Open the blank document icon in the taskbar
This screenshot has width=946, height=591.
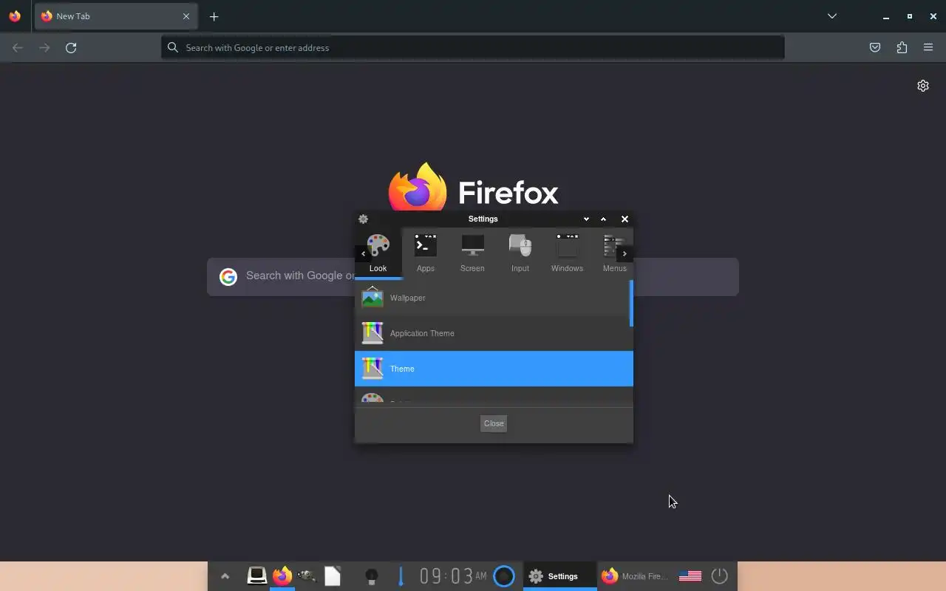click(x=333, y=576)
